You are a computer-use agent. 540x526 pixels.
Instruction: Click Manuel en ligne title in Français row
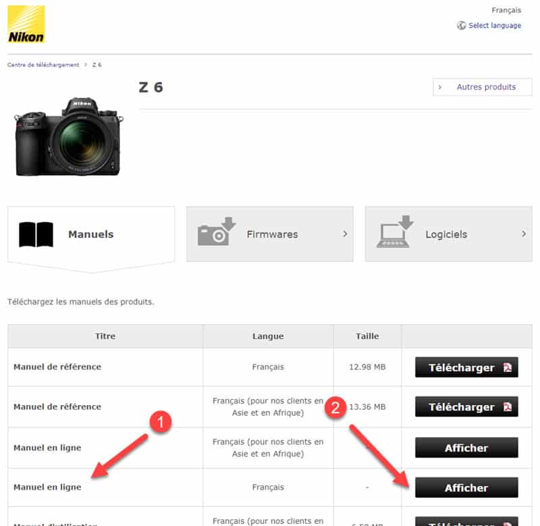[x=47, y=487]
